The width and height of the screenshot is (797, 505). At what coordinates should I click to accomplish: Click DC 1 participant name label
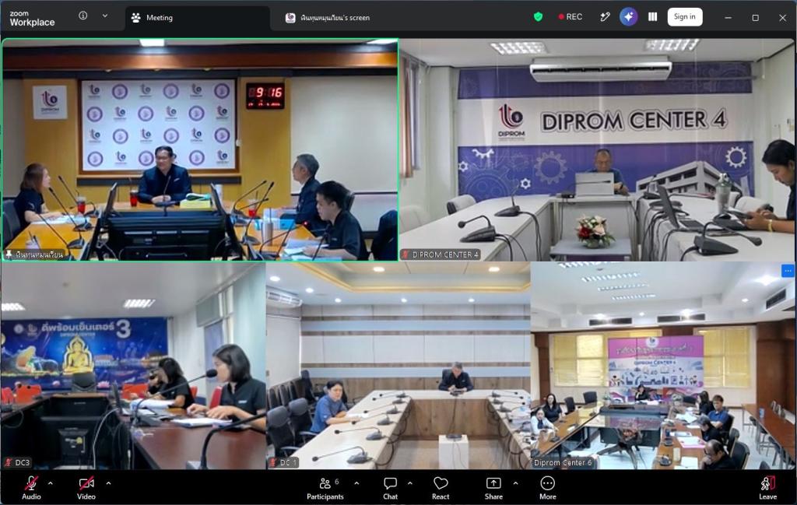coord(283,462)
